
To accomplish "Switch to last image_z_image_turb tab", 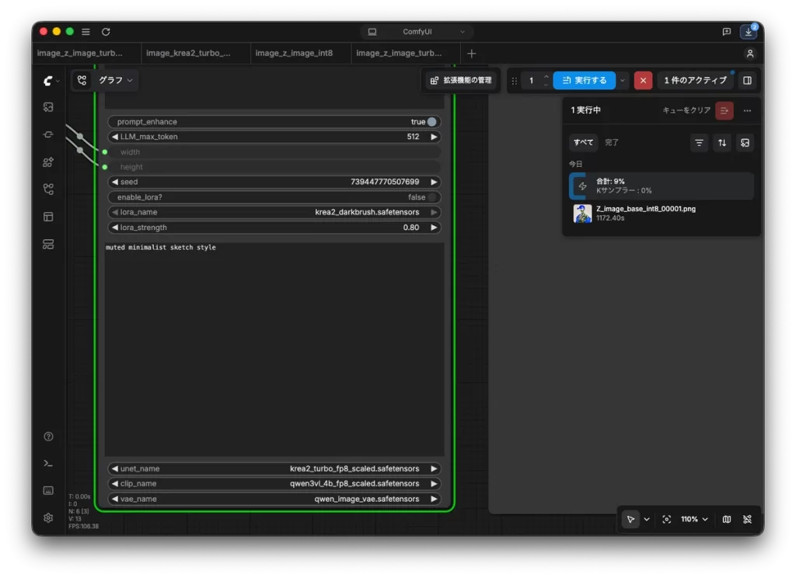I will 405,54.
